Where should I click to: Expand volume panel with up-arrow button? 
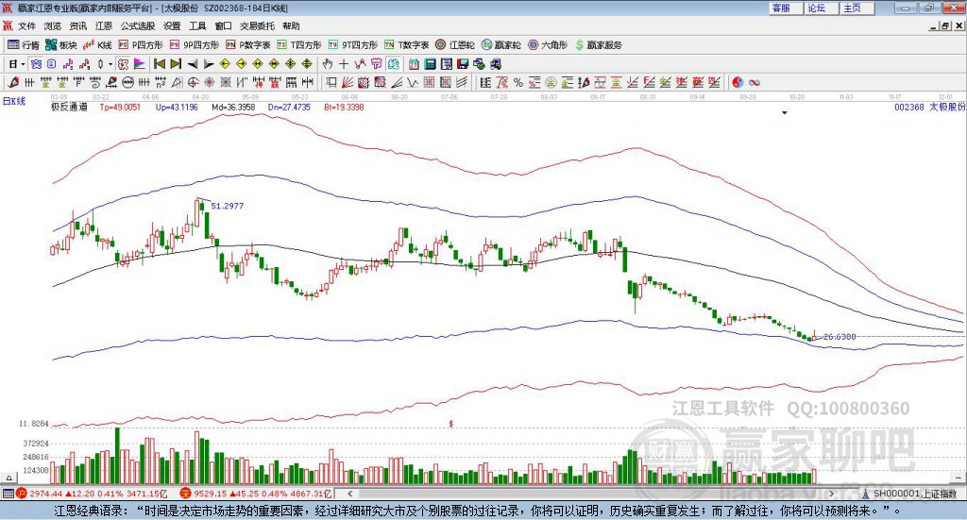point(8,478)
